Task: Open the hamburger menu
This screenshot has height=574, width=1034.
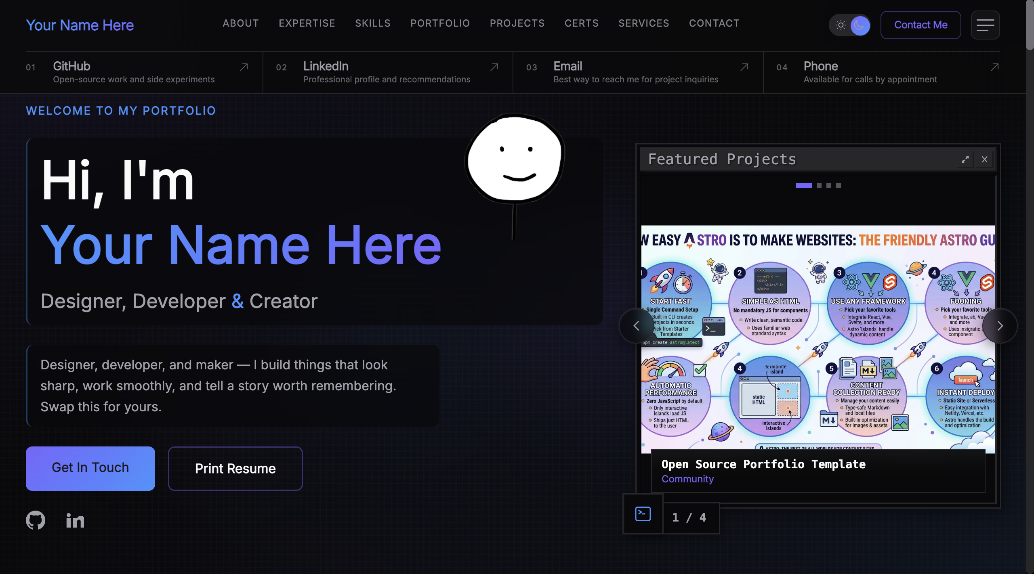Action: point(985,25)
